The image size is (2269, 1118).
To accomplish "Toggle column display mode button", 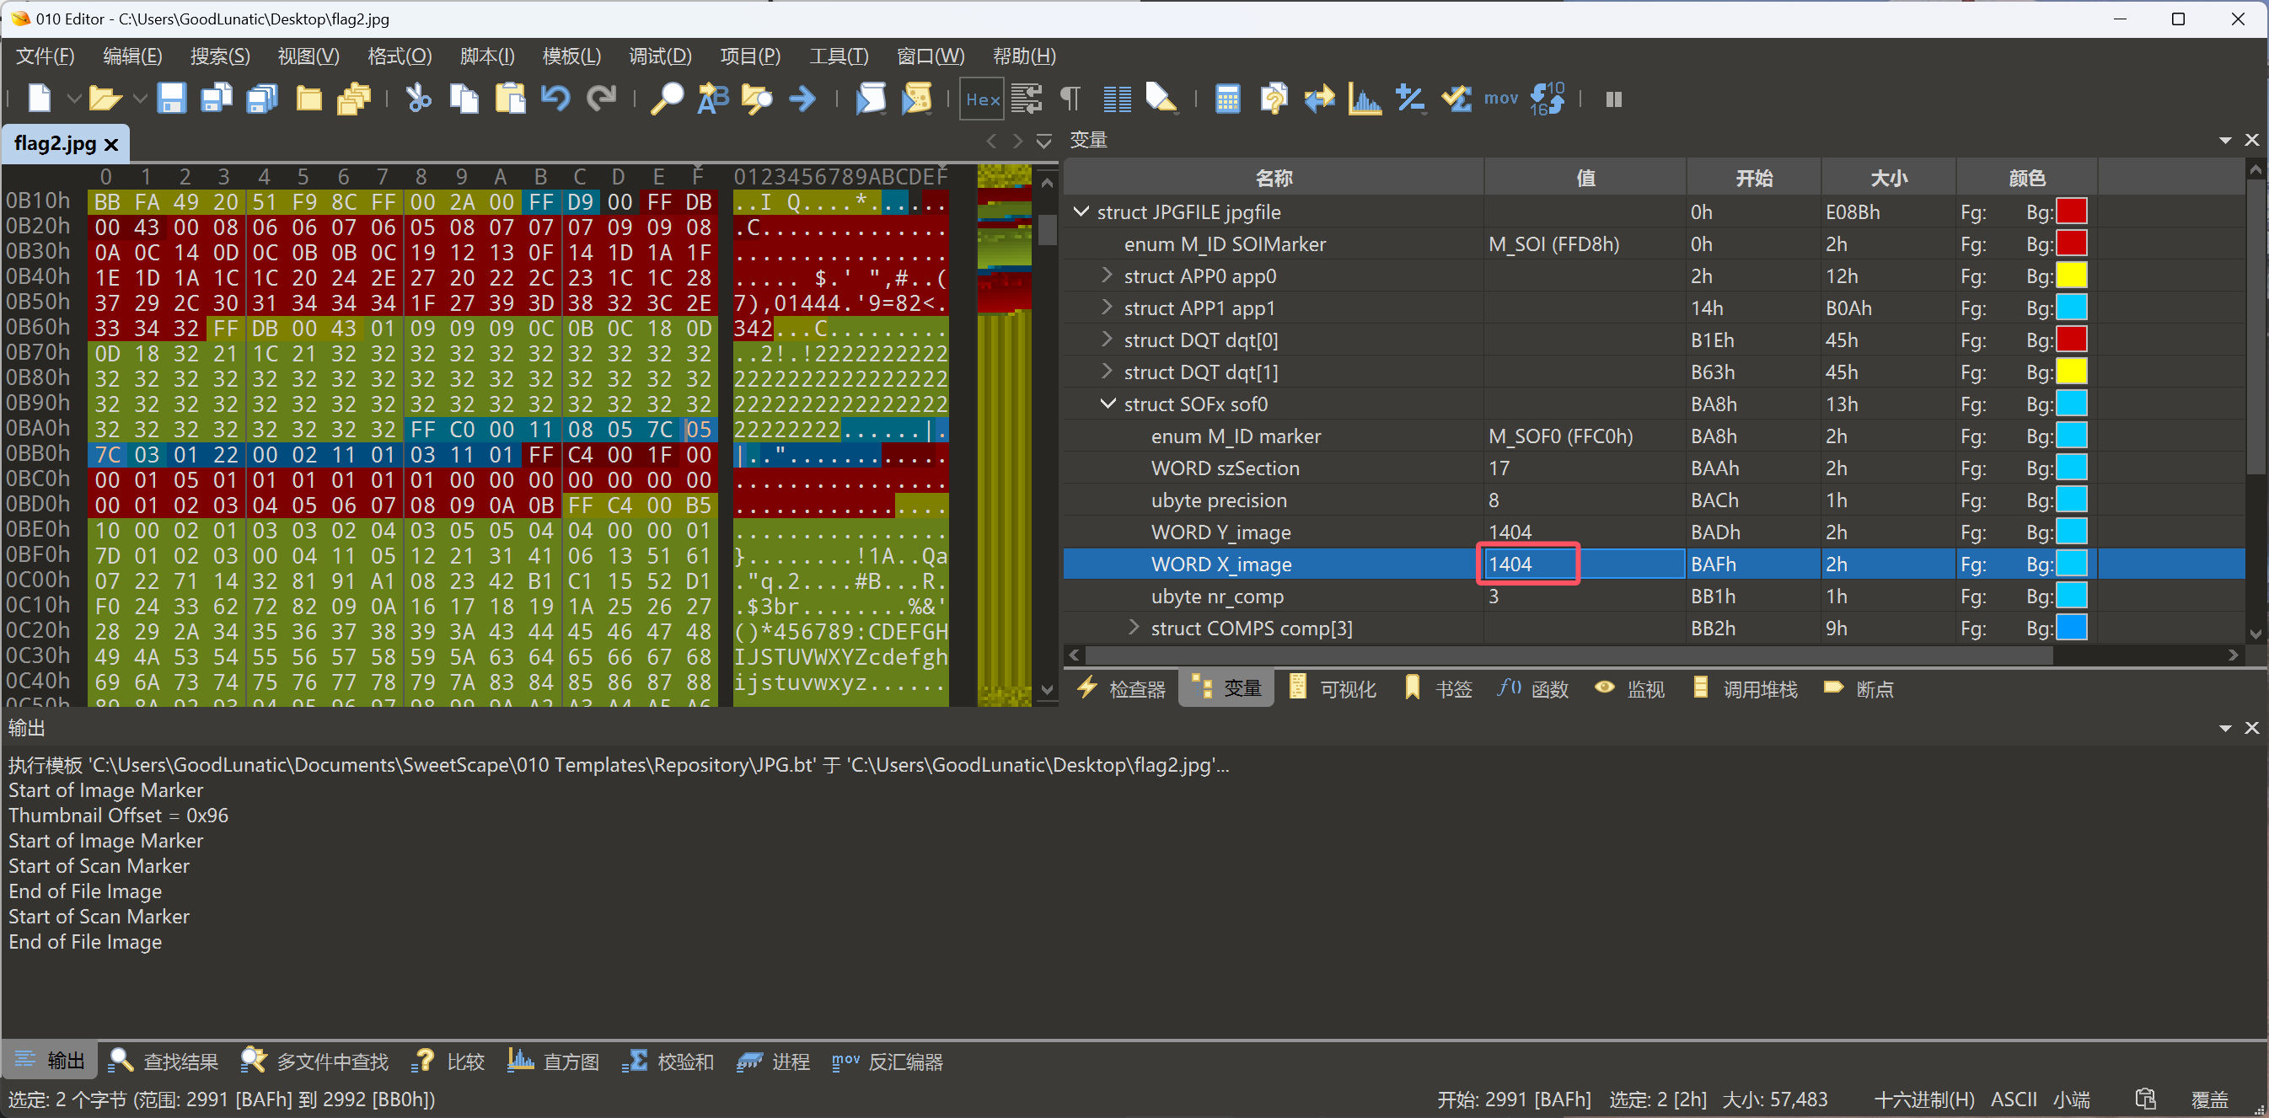I will 1117,99.
